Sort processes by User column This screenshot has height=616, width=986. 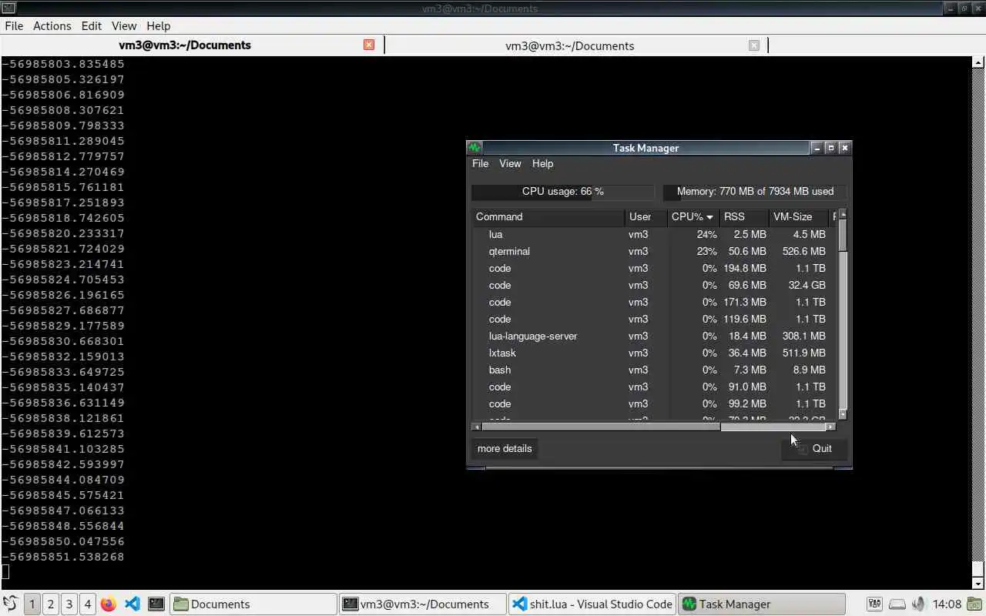[x=646, y=216]
